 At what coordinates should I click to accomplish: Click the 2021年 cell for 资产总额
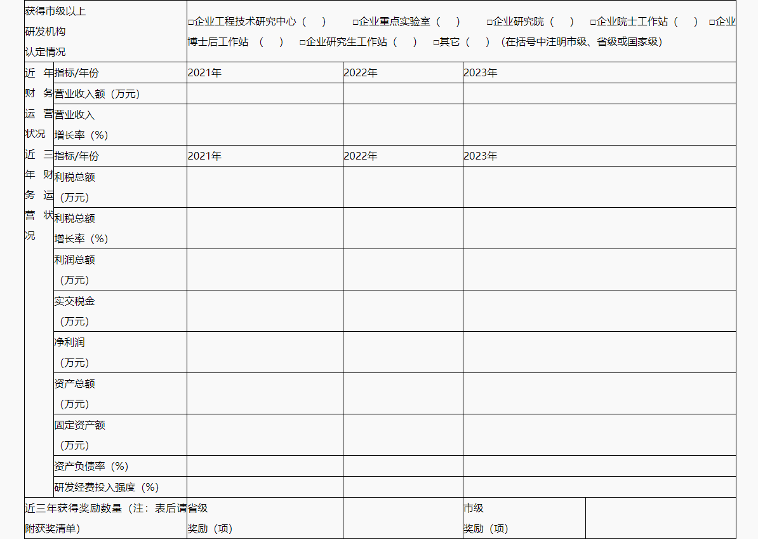coord(265,393)
